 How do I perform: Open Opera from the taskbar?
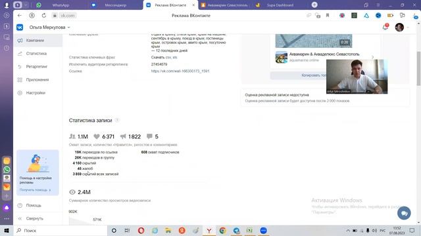[x=141, y=230]
